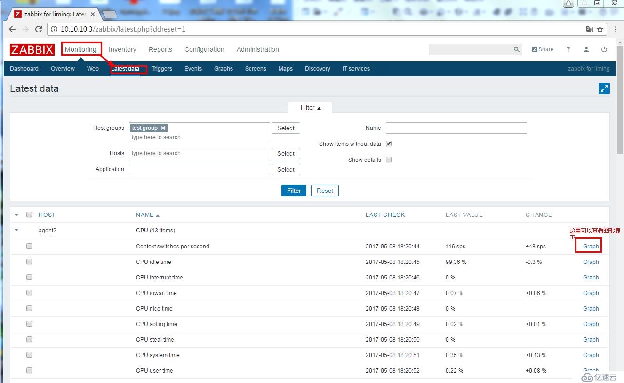Go back in browser history
The image size is (624, 383).
click(x=12, y=29)
